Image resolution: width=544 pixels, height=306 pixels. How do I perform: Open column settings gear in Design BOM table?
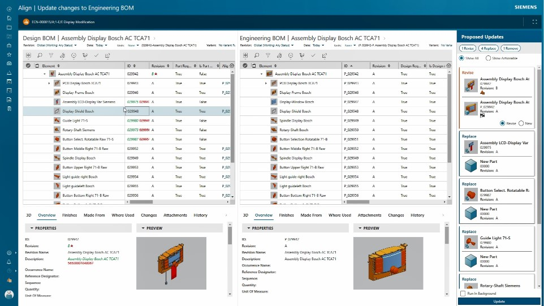click(232, 66)
